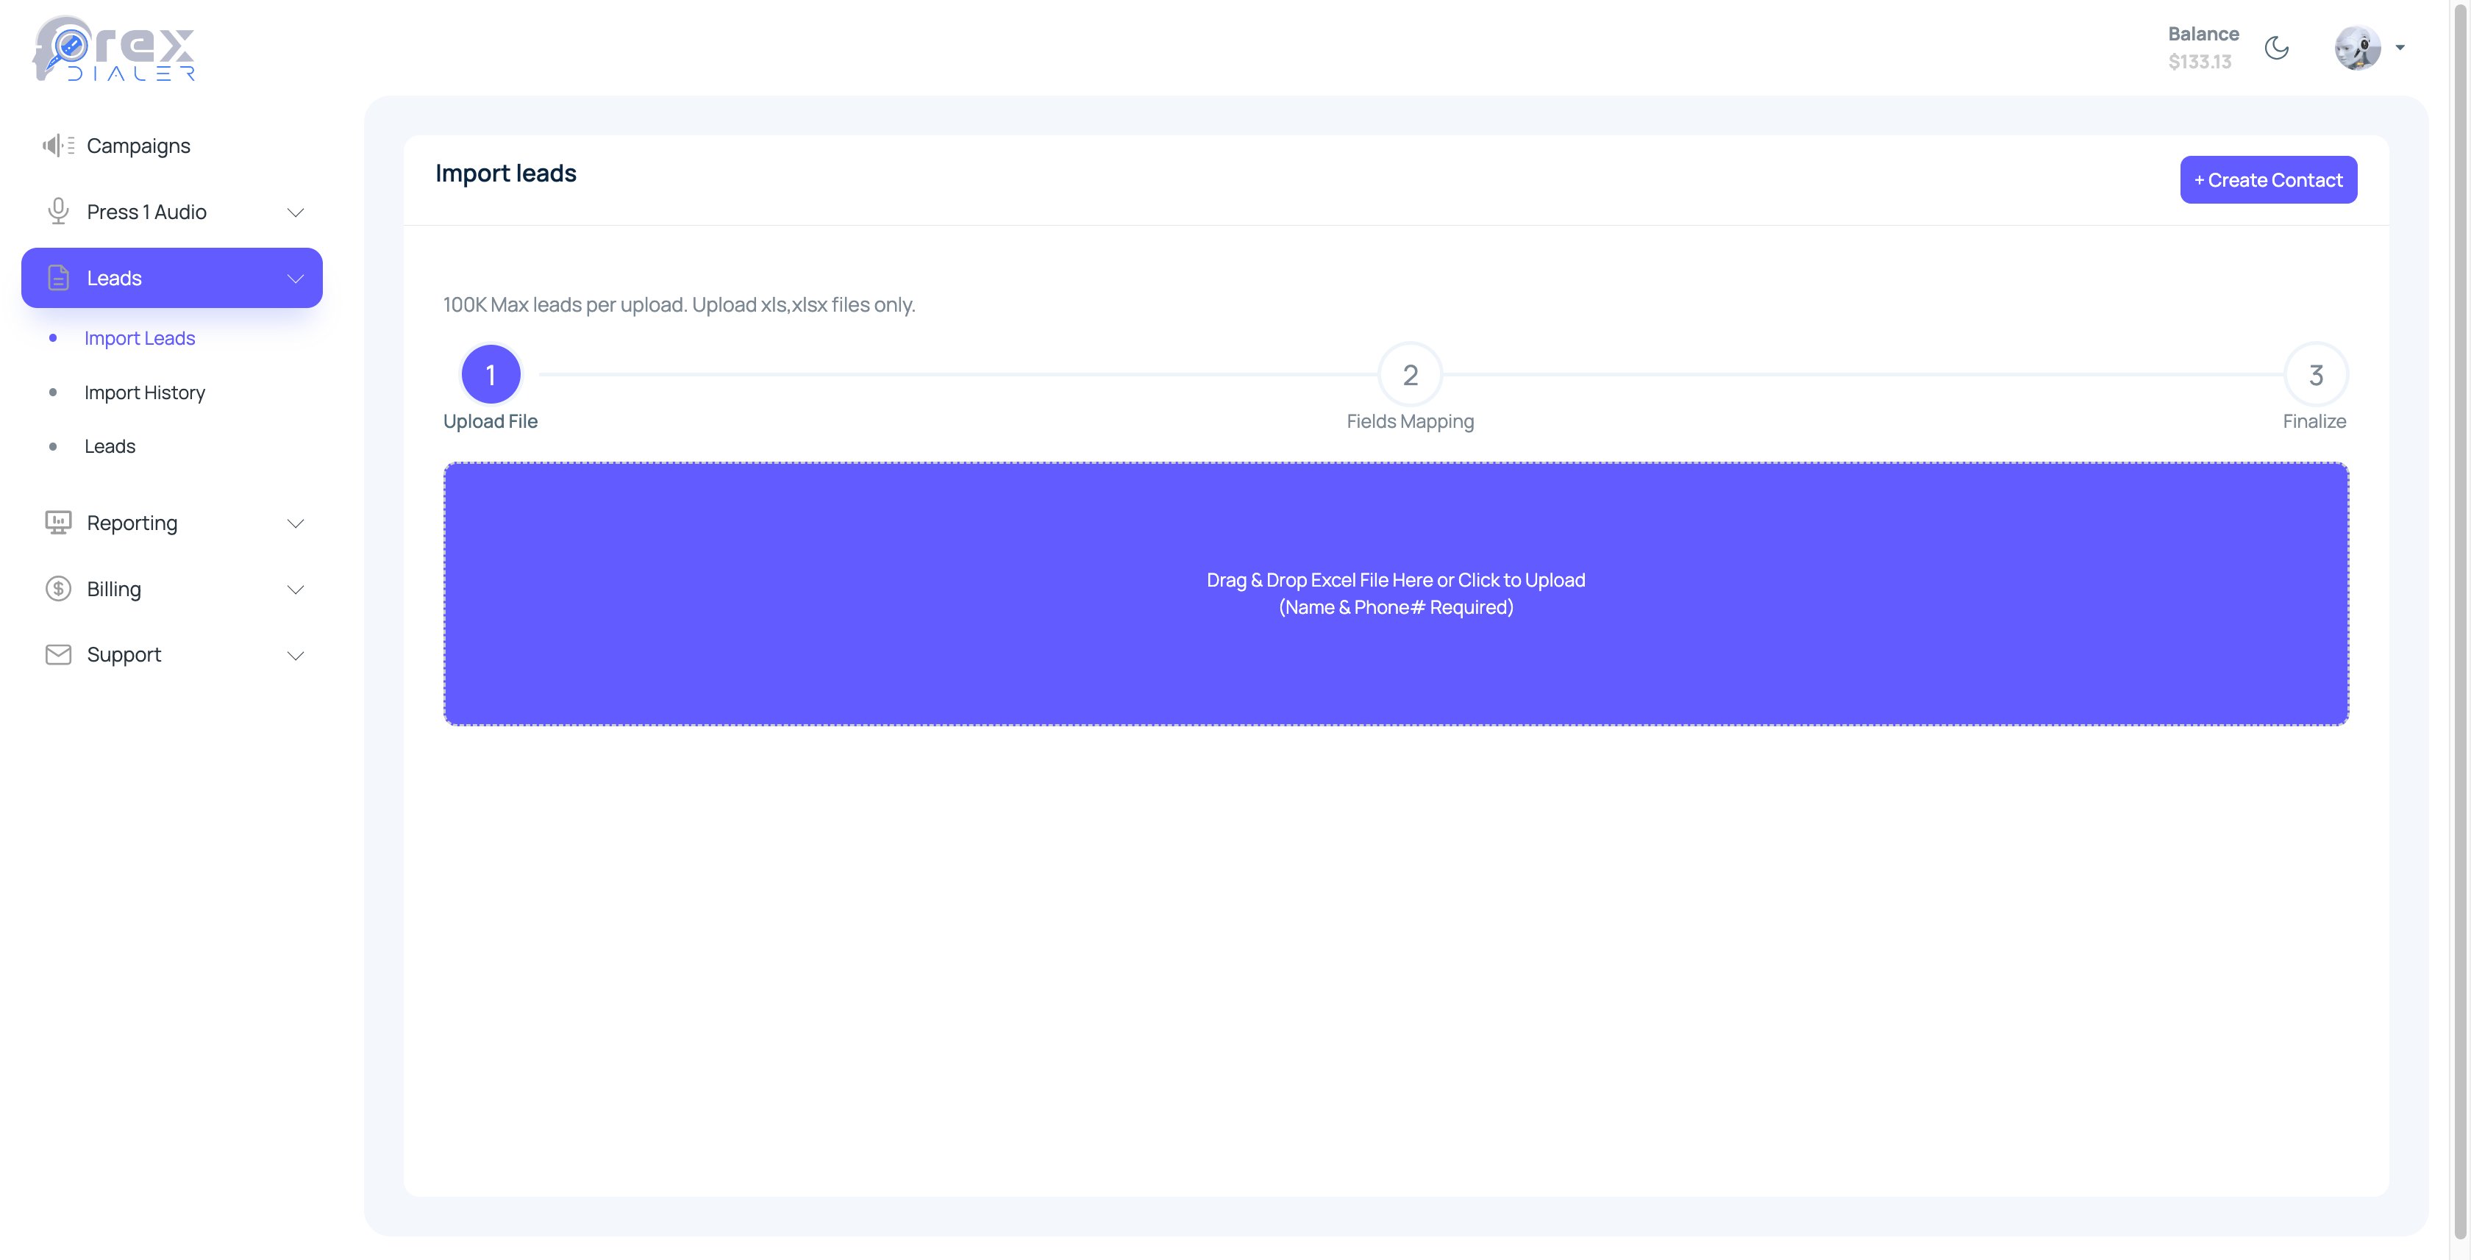Click the Reporting monitor icon
This screenshot has width=2471, height=1260.
click(x=57, y=523)
